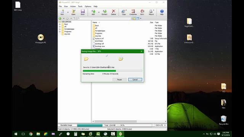This screenshot has height=137, width=244.
Task: Select the Pineapple PE disc icon on desktop
Action: point(41,39)
